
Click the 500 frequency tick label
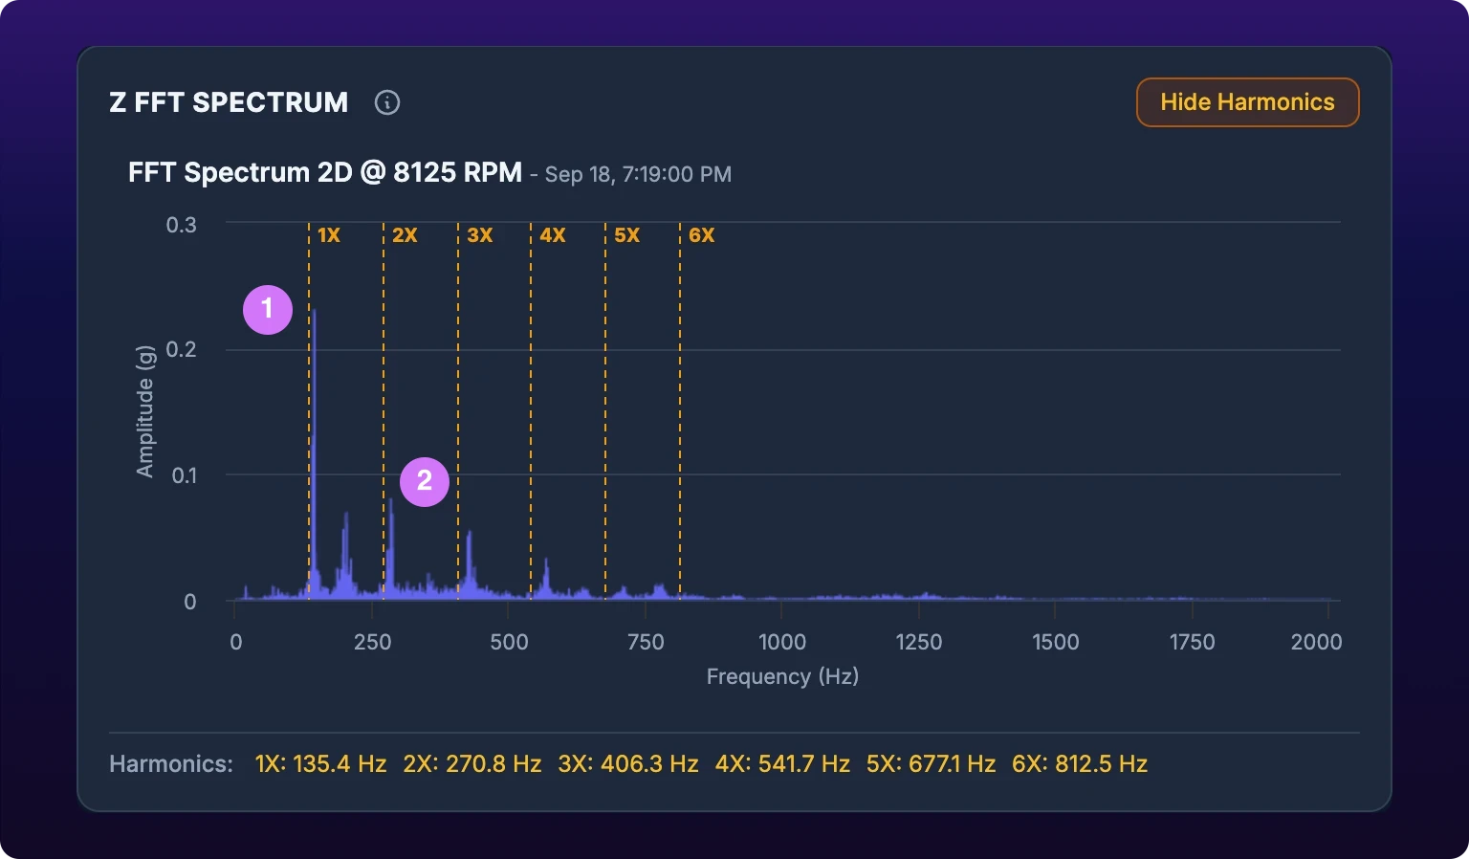pyautogui.click(x=510, y=642)
